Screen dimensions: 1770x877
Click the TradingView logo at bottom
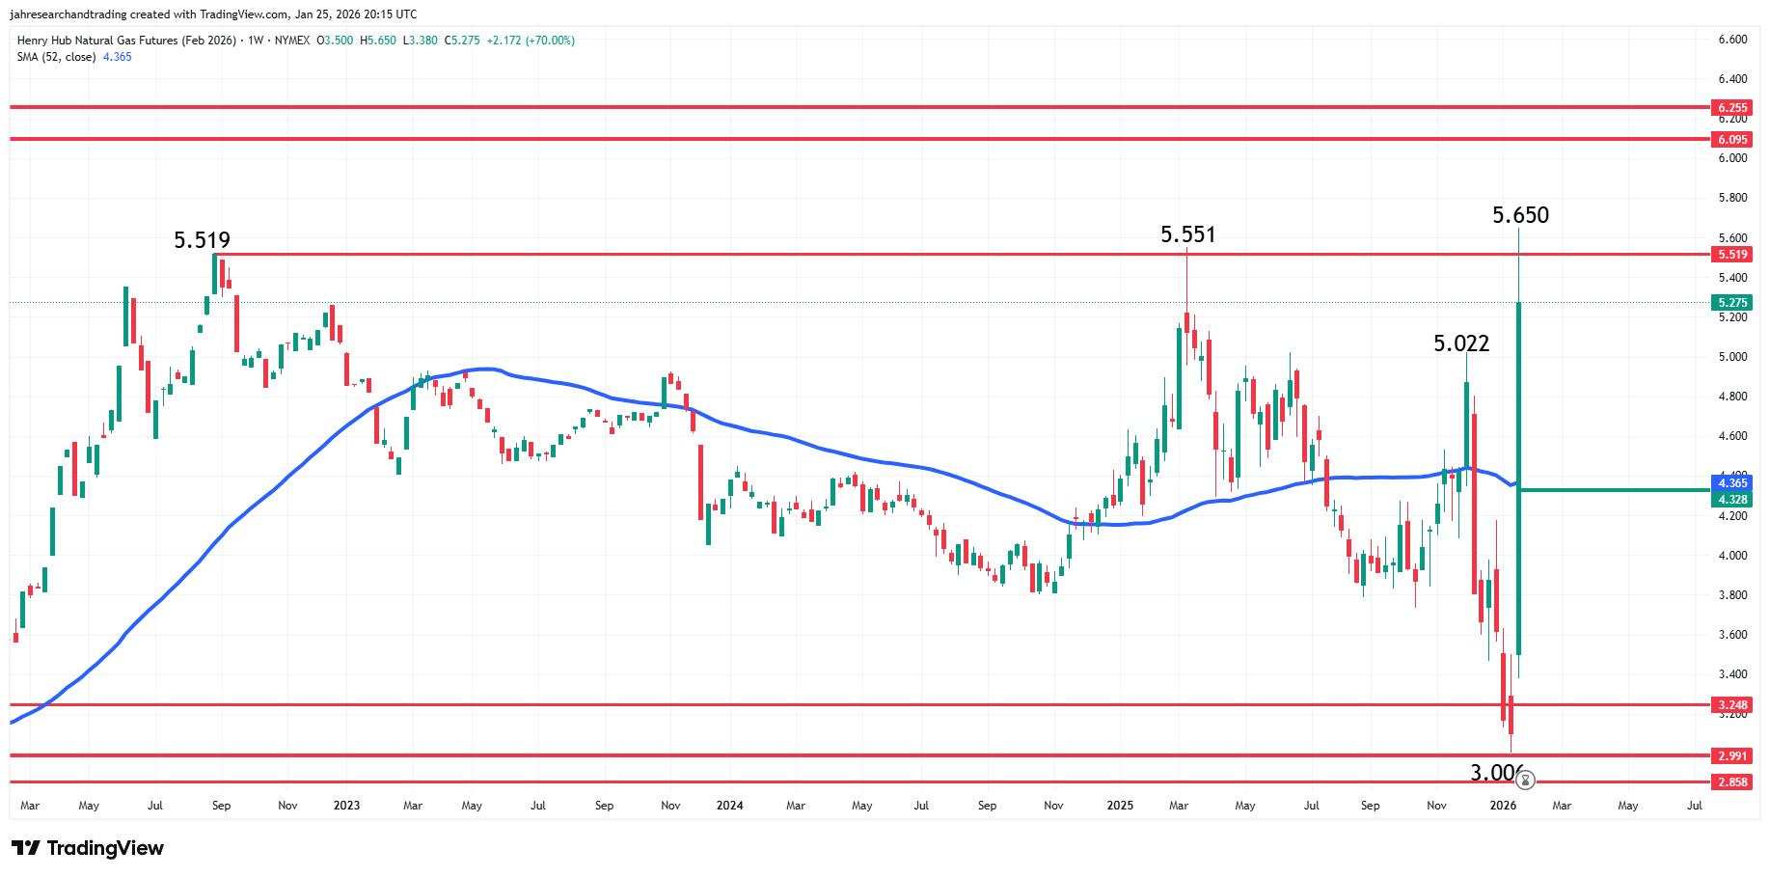point(88,848)
